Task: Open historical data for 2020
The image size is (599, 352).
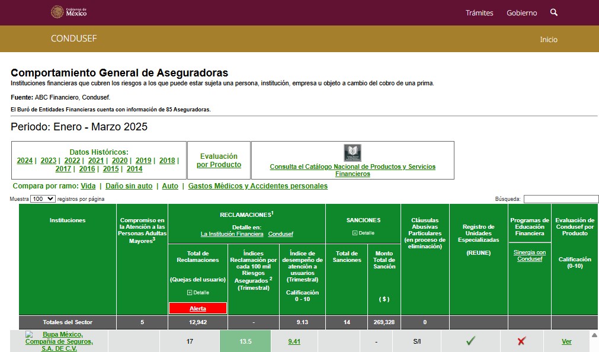Action: (x=120, y=161)
